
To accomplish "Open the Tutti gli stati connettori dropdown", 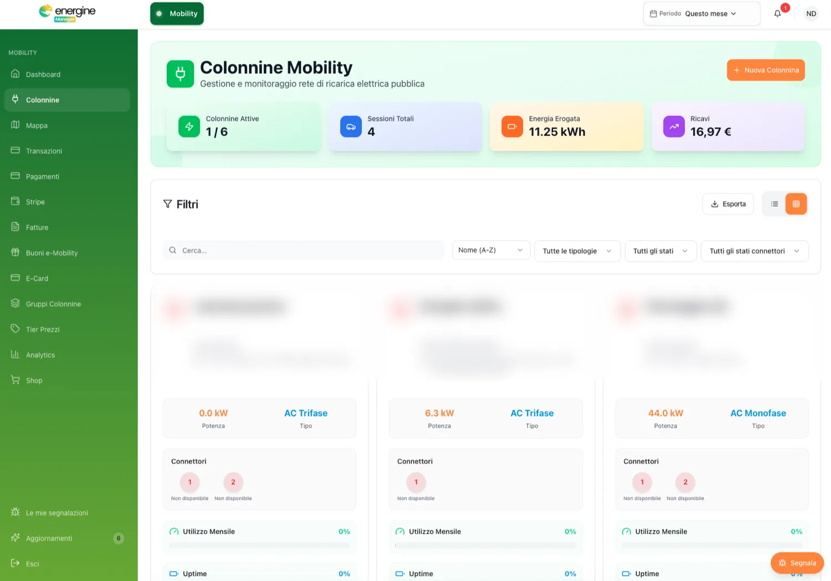I will coord(755,251).
